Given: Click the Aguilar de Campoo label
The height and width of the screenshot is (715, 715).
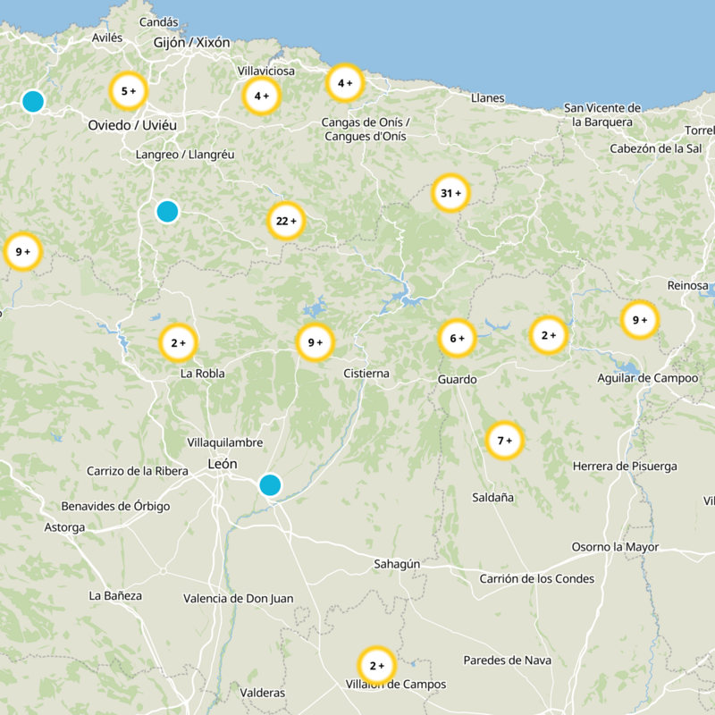Looking at the screenshot, I should tap(648, 378).
